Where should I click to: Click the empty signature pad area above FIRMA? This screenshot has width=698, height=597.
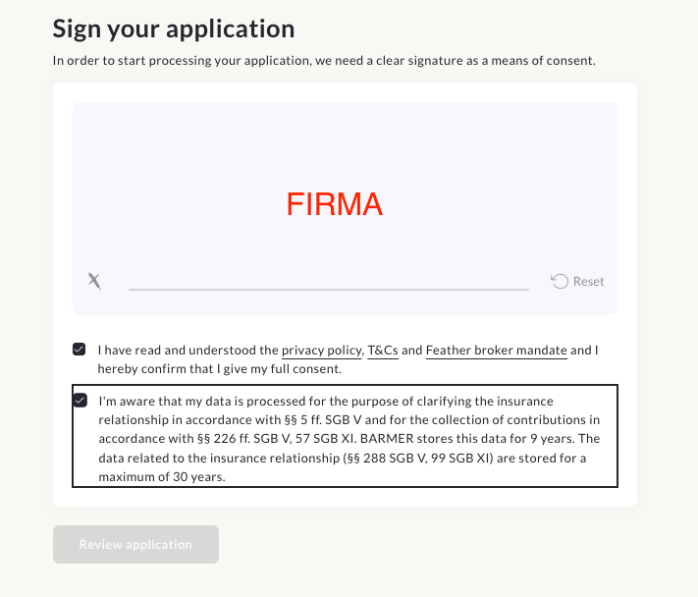[x=344, y=142]
